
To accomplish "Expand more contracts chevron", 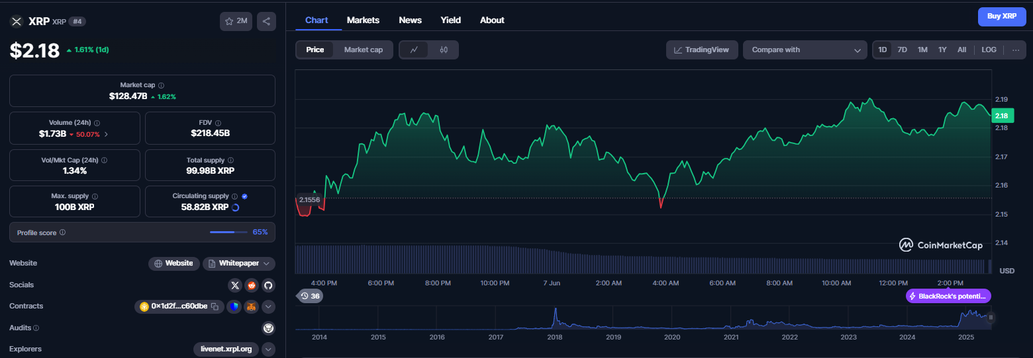I will pos(268,306).
